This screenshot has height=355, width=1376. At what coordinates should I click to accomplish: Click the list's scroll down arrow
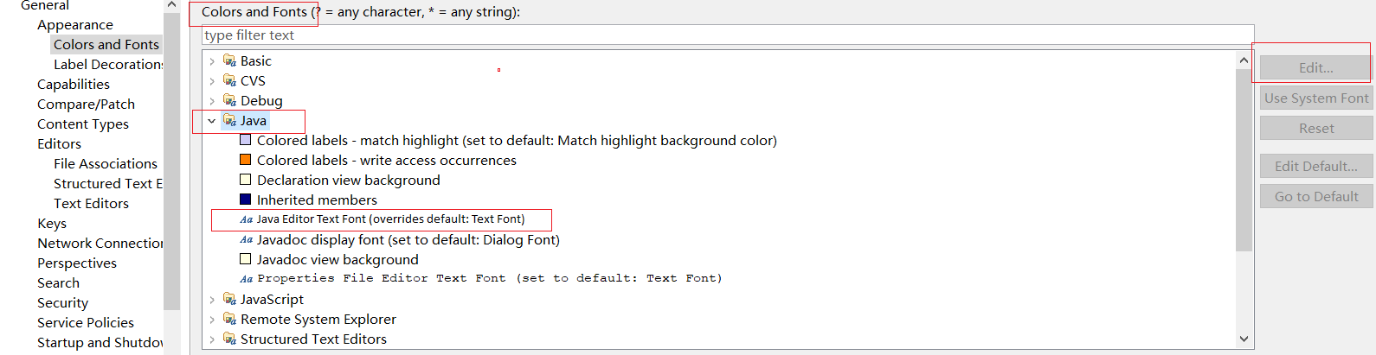(1244, 339)
